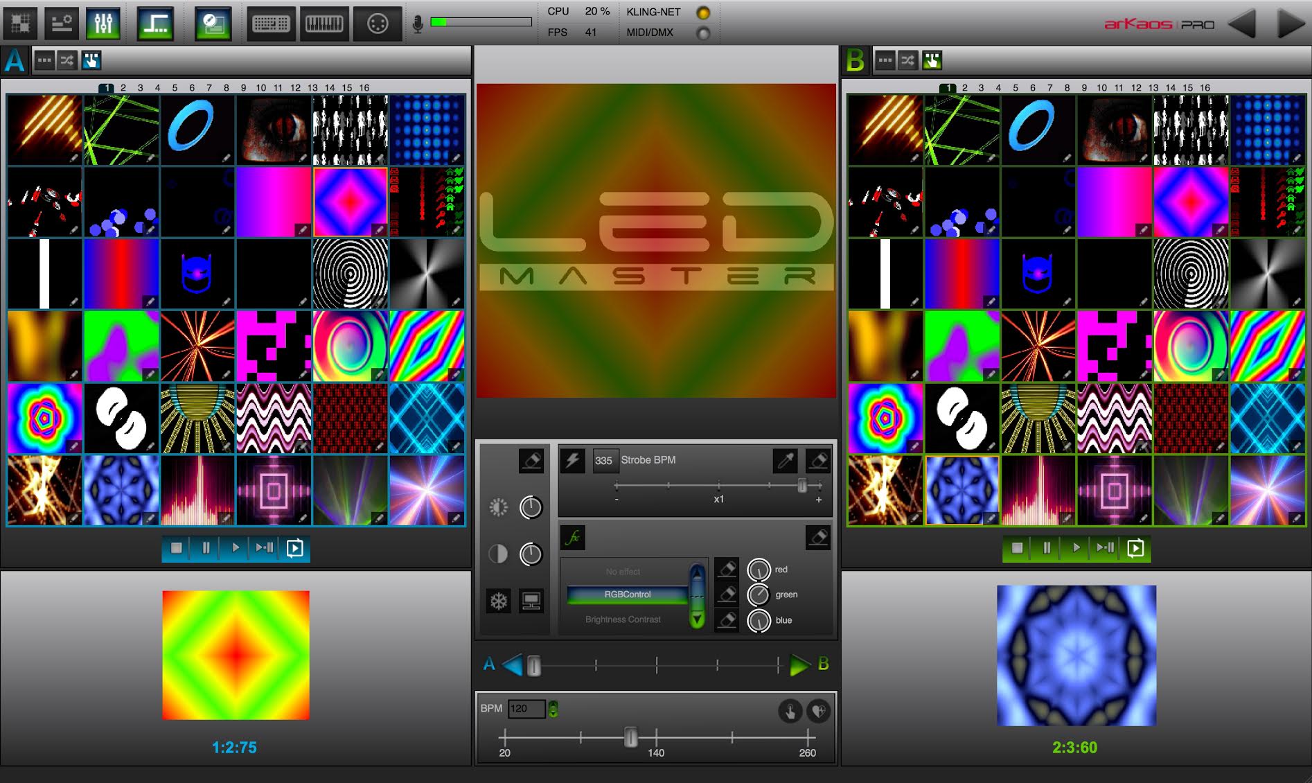Reset effect with eraser icon in fx row
Image resolution: width=1312 pixels, height=783 pixels.
click(x=818, y=537)
